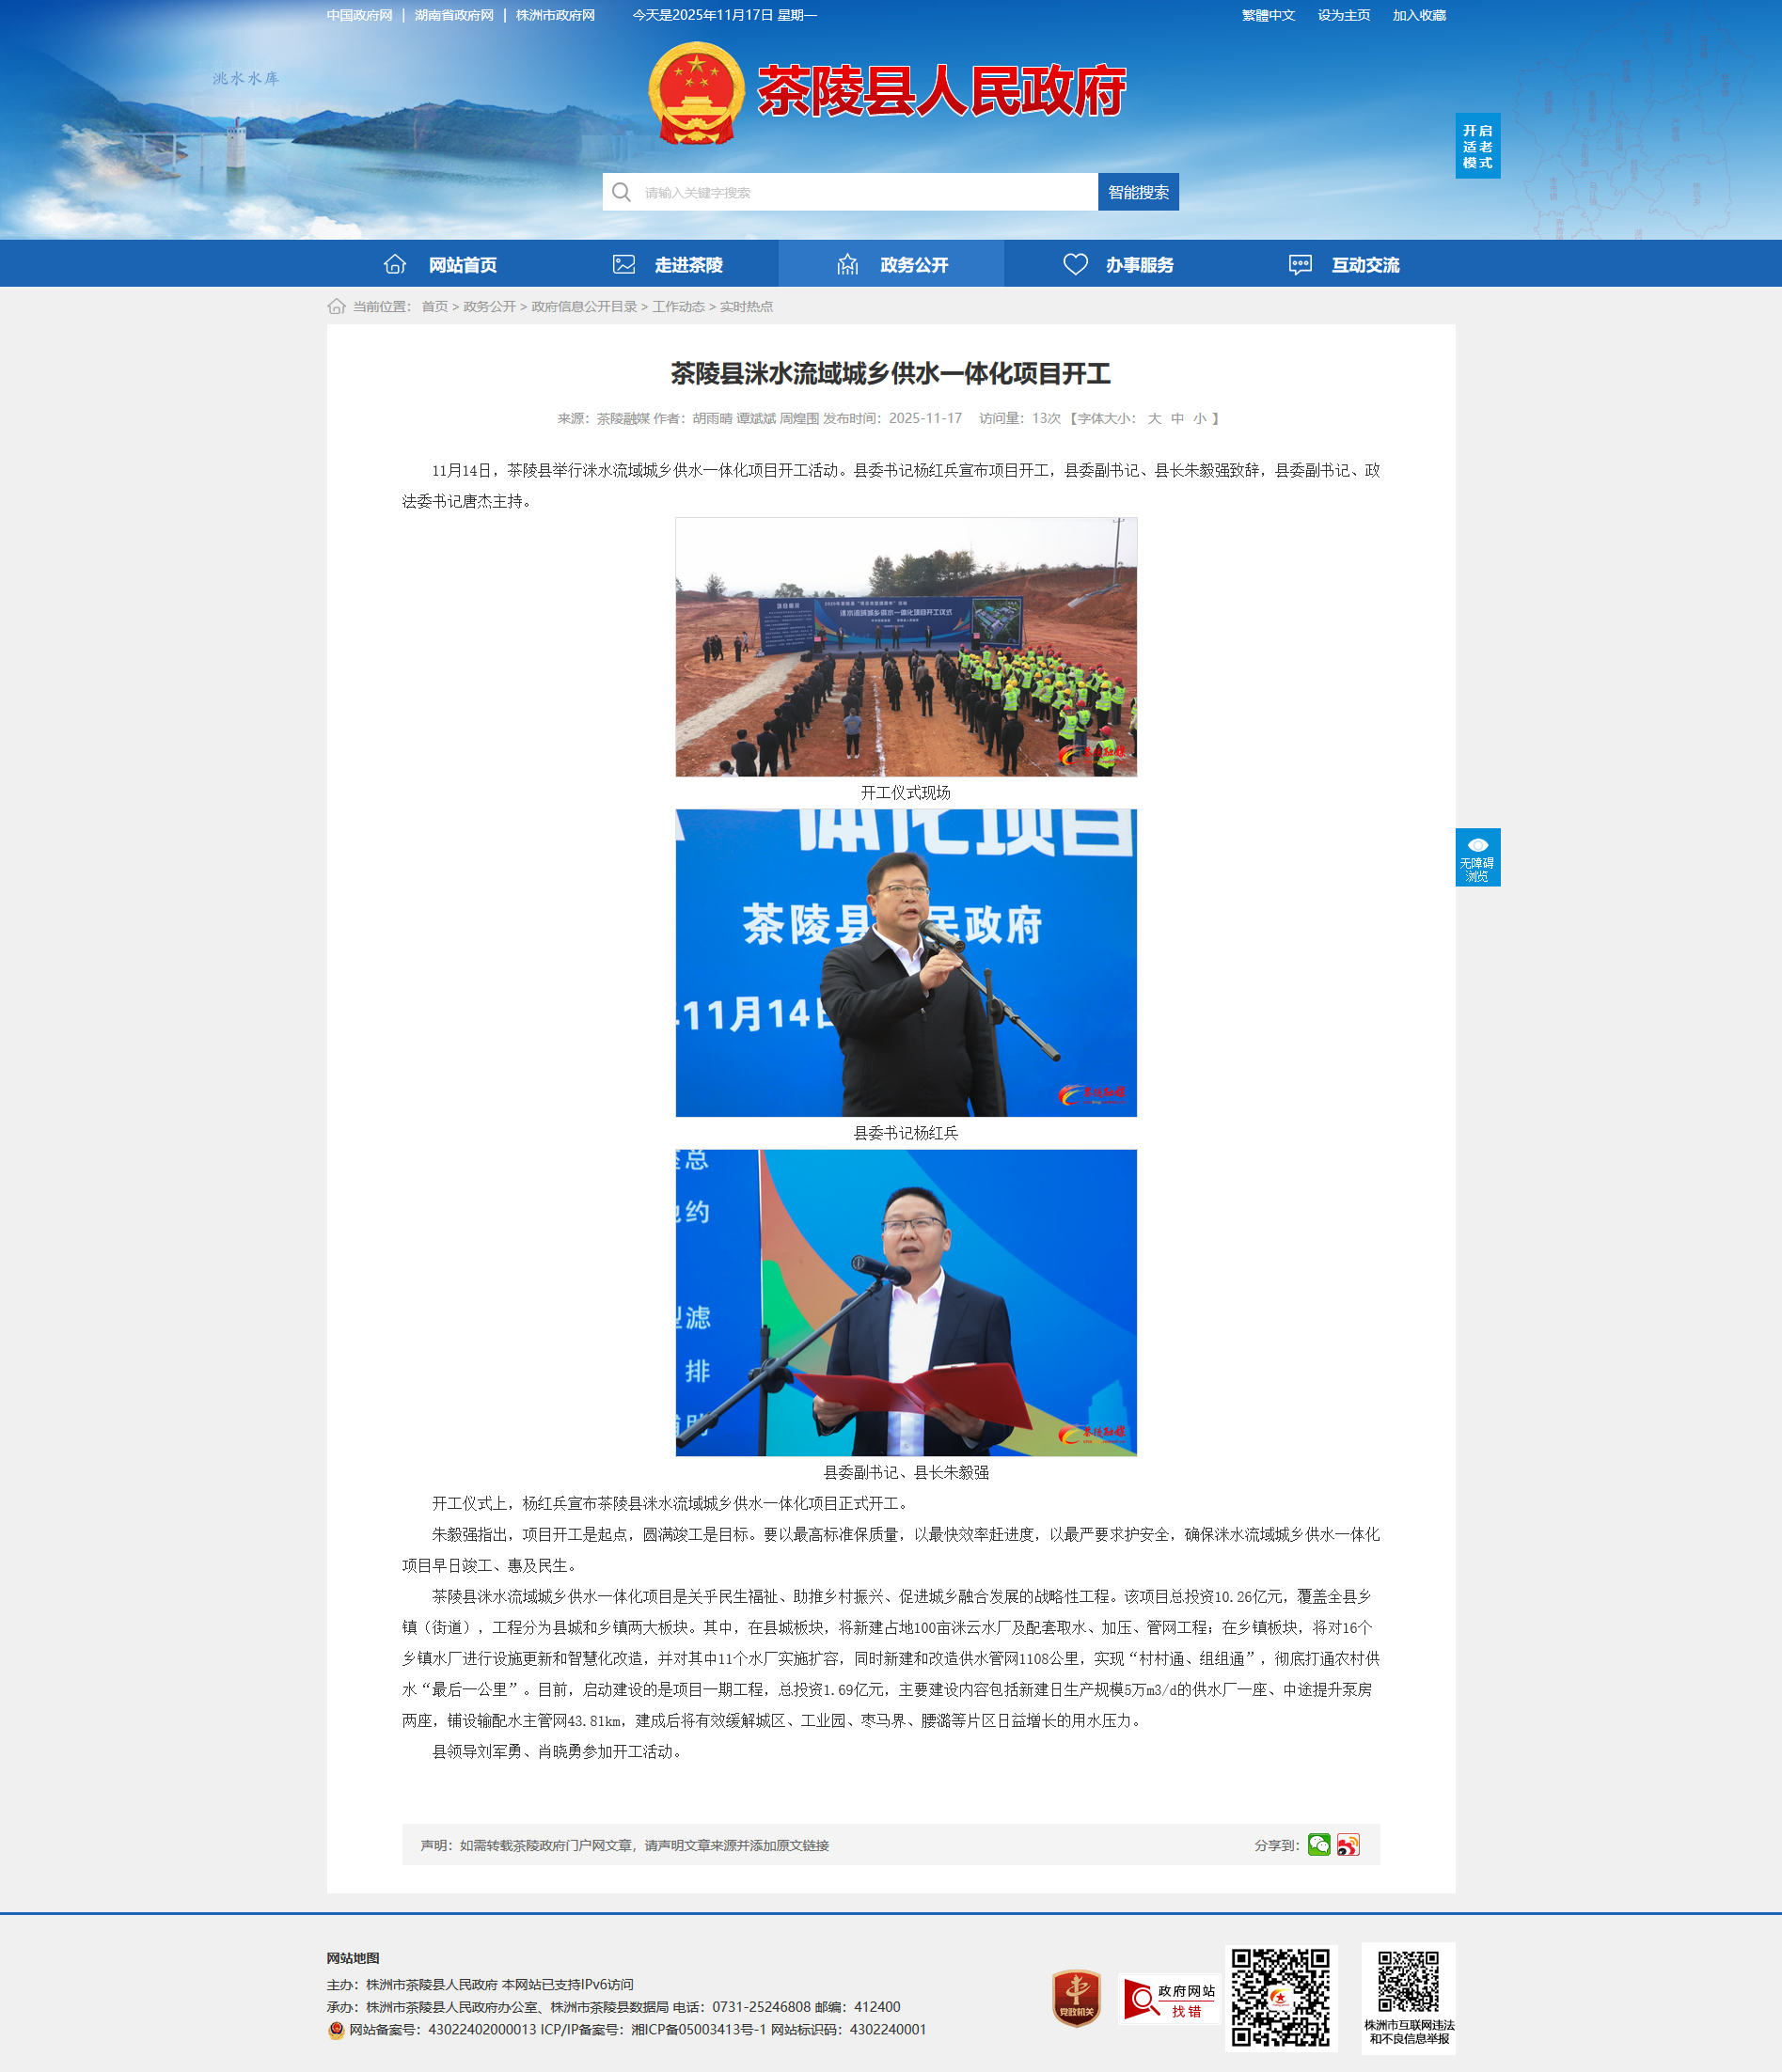The image size is (1782, 2072).
Task: Set font size to 小
Action: click(1199, 419)
